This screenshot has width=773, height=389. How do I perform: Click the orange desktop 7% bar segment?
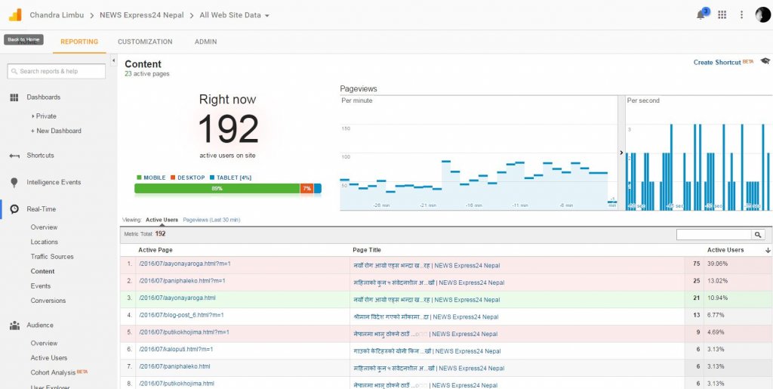306,188
